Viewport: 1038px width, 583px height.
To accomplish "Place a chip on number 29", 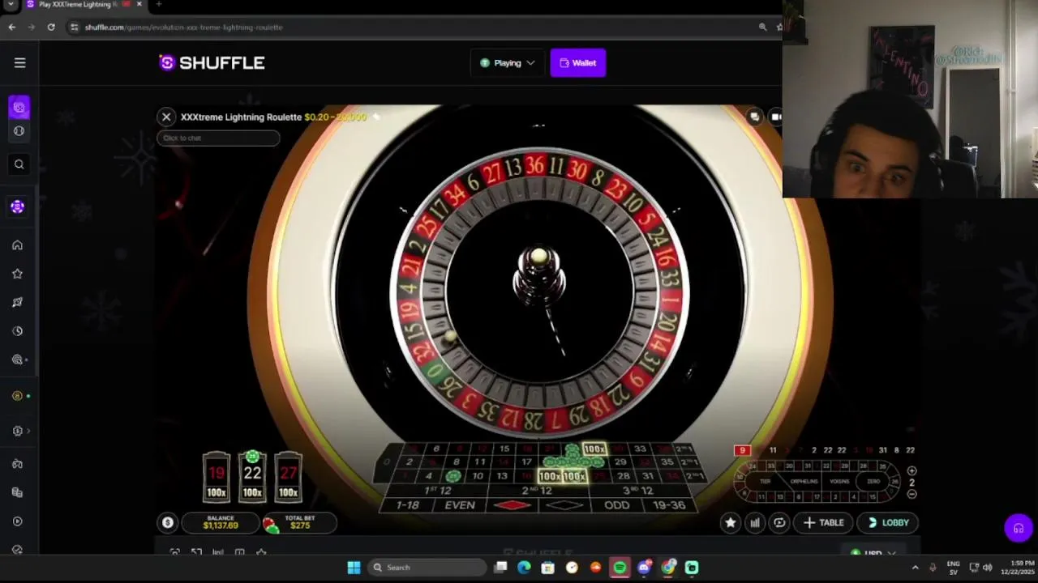I will [620, 462].
